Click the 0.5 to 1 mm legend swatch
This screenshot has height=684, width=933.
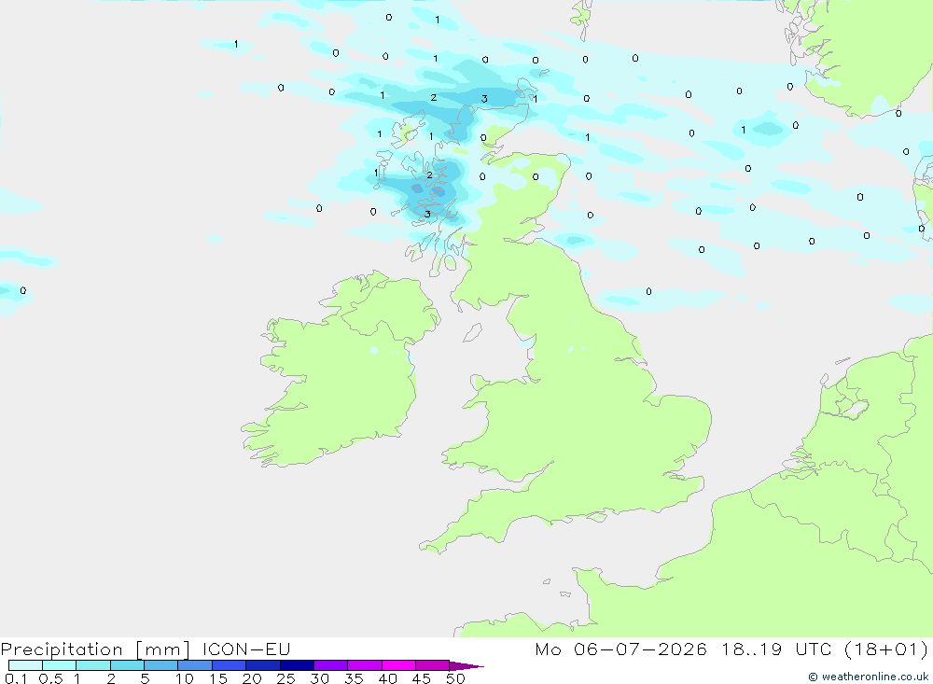(59, 665)
